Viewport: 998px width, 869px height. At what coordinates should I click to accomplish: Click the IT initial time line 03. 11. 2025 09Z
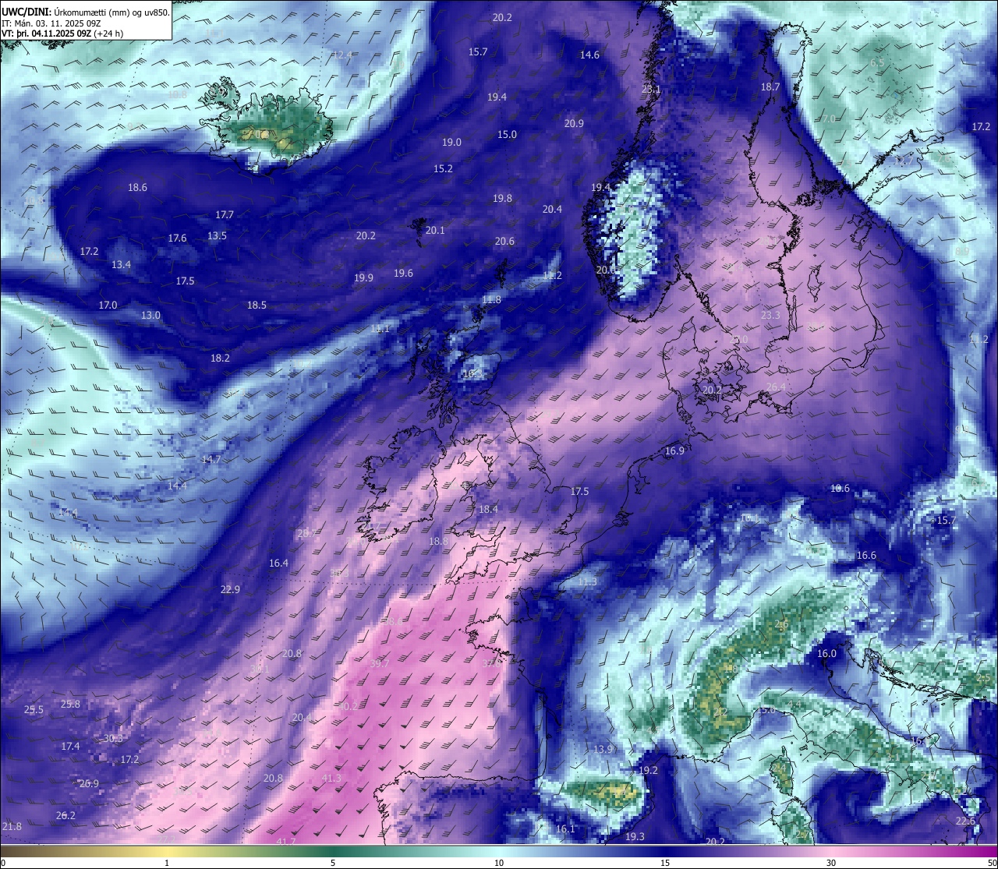[x=51, y=23]
